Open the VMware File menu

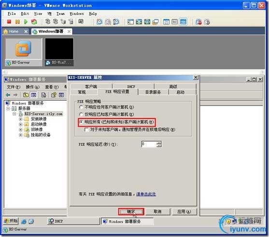[x=12, y=13]
